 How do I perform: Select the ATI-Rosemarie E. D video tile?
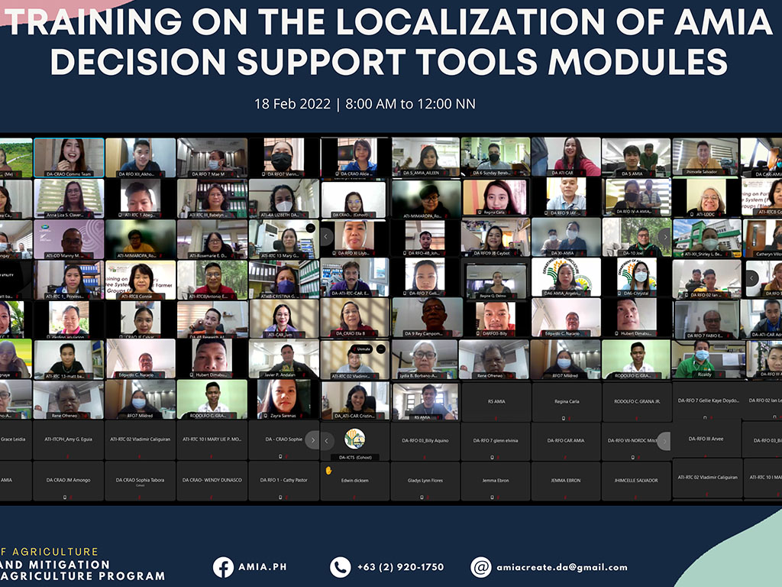click(x=212, y=239)
